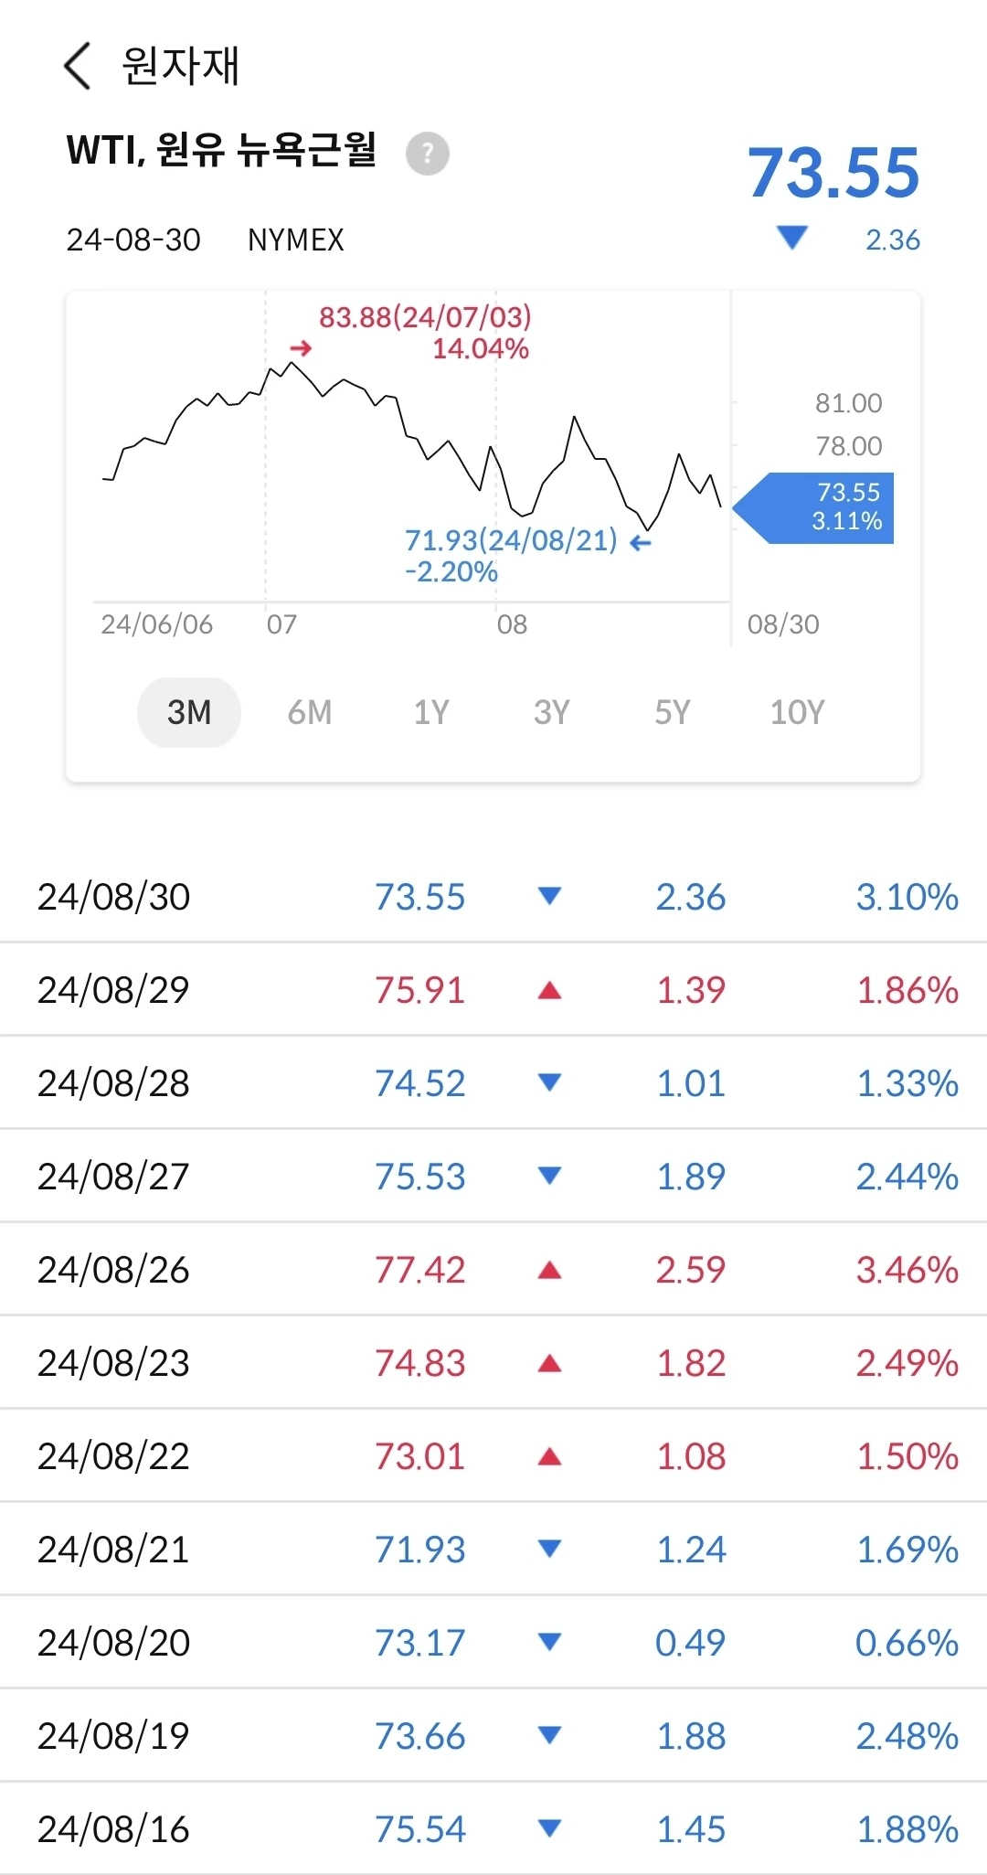Viewport: 987px width, 1875px height.
Task: Tap the 75.54 price in the 24/08/16 row
Action: (419, 1829)
